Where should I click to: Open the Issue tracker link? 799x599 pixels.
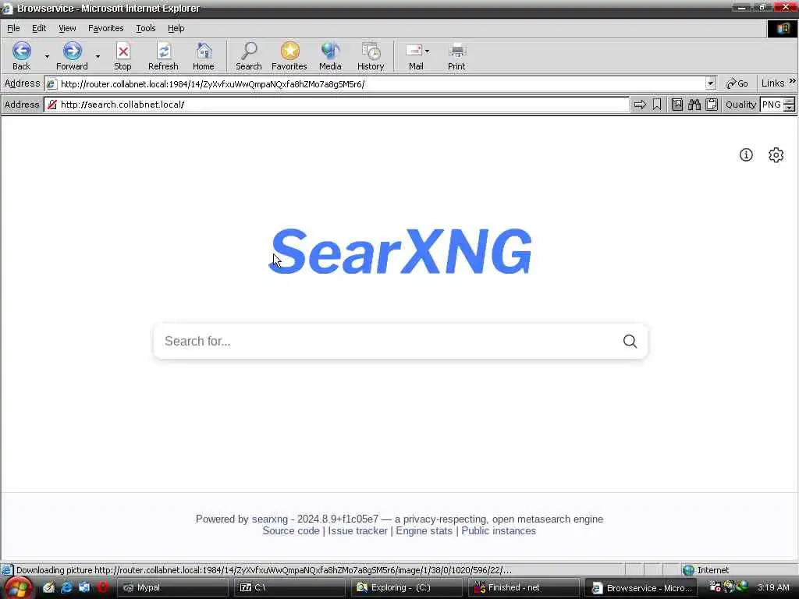click(x=357, y=530)
